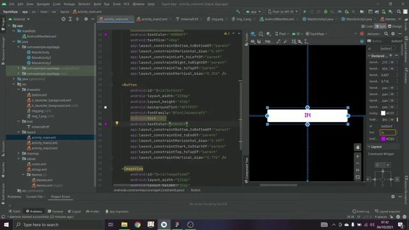Click the magenta color gutter marker on line 34
Viewport: 409px width, 230px height.
[106, 124]
